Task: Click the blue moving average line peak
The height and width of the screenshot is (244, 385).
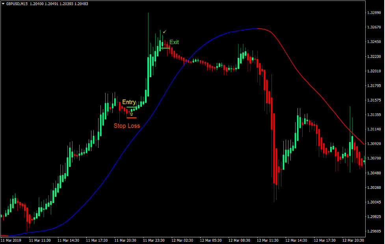Action: 254,28
